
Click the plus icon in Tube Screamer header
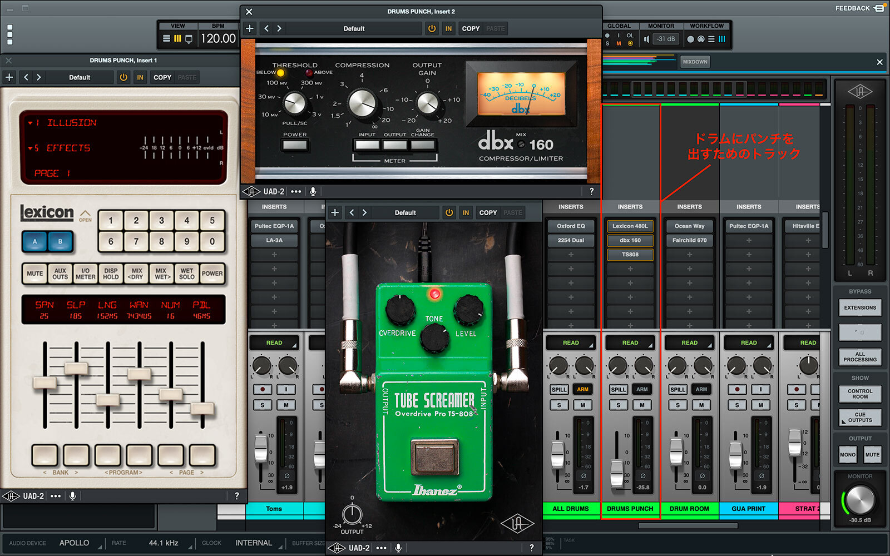click(335, 212)
